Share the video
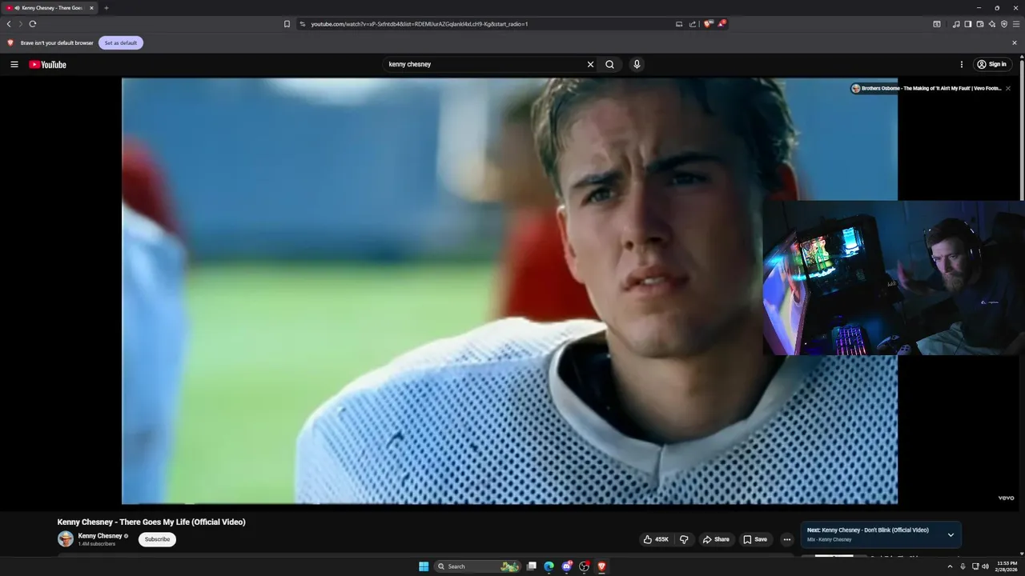1025x576 pixels. tap(716, 539)
